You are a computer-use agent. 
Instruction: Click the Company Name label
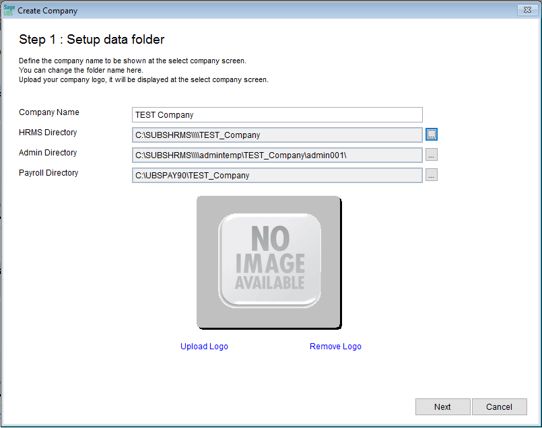[x=49, y=112]
